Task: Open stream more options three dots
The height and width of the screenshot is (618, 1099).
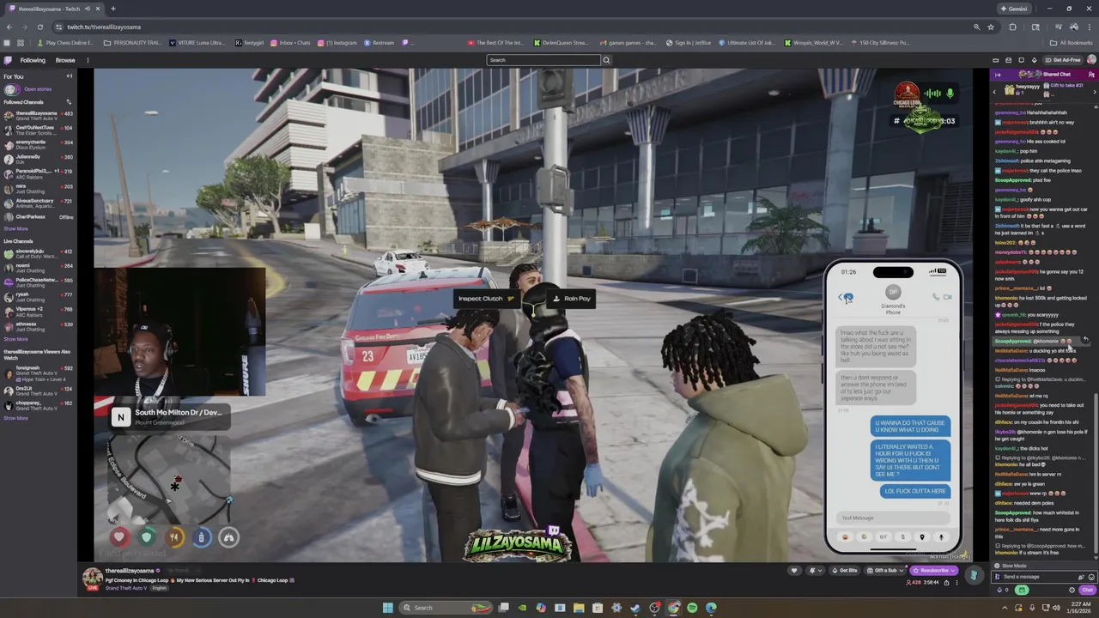Action: coord(957,583)
